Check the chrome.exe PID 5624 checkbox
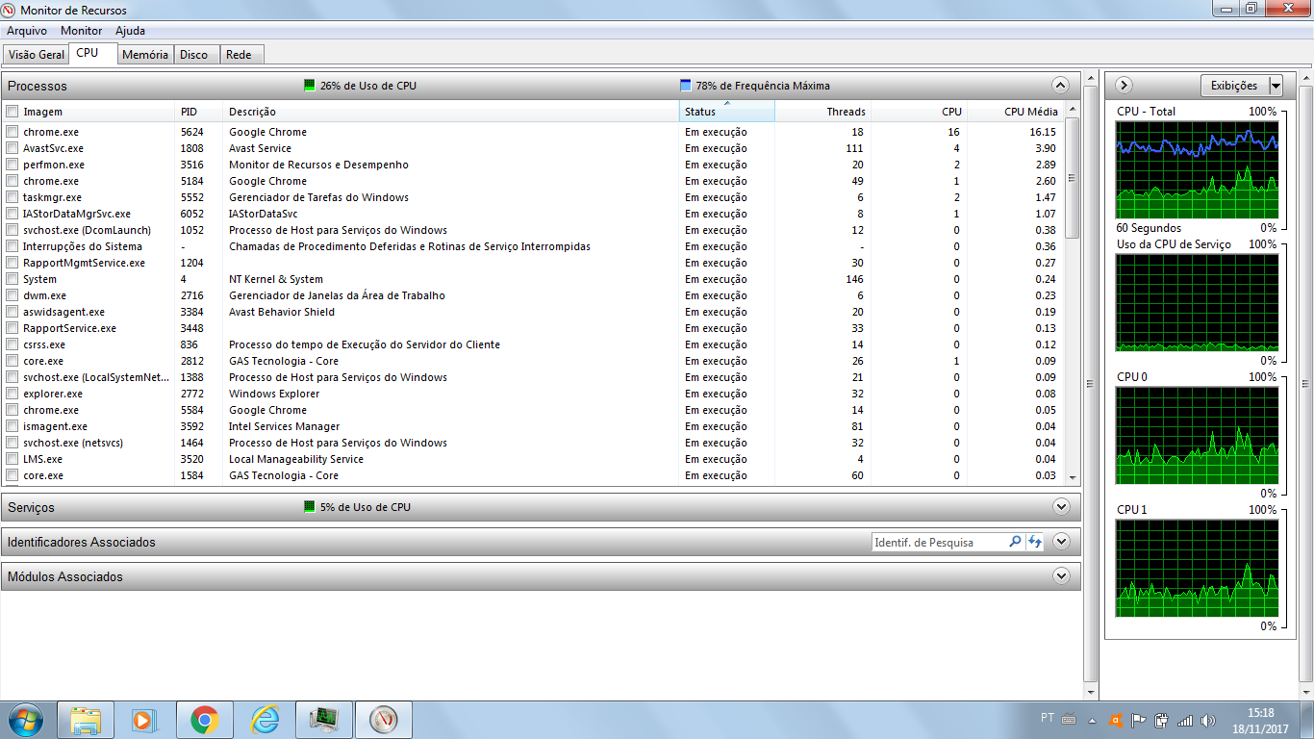1314x739 pixels. click(13, 132)
